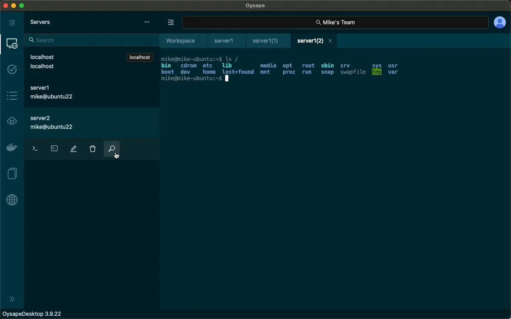
Task: Open Mike's Team search bar
Action: [335, 22]
